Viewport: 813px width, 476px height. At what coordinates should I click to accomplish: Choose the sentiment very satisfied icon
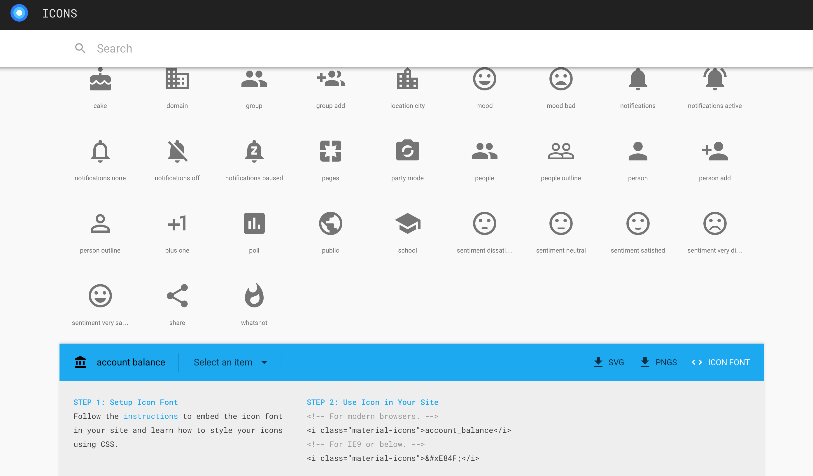[100, 295]
